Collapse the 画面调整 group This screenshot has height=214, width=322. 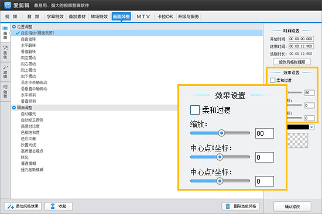(14, 108)
